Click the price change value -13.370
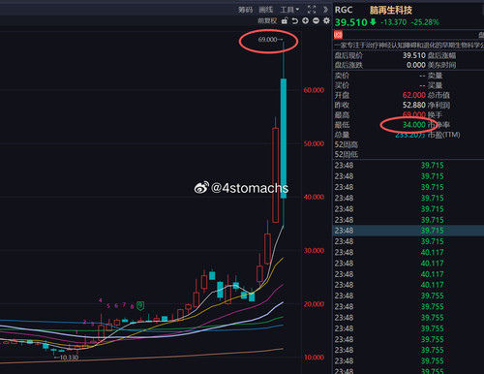484x374 pixels. click(394, 22)
